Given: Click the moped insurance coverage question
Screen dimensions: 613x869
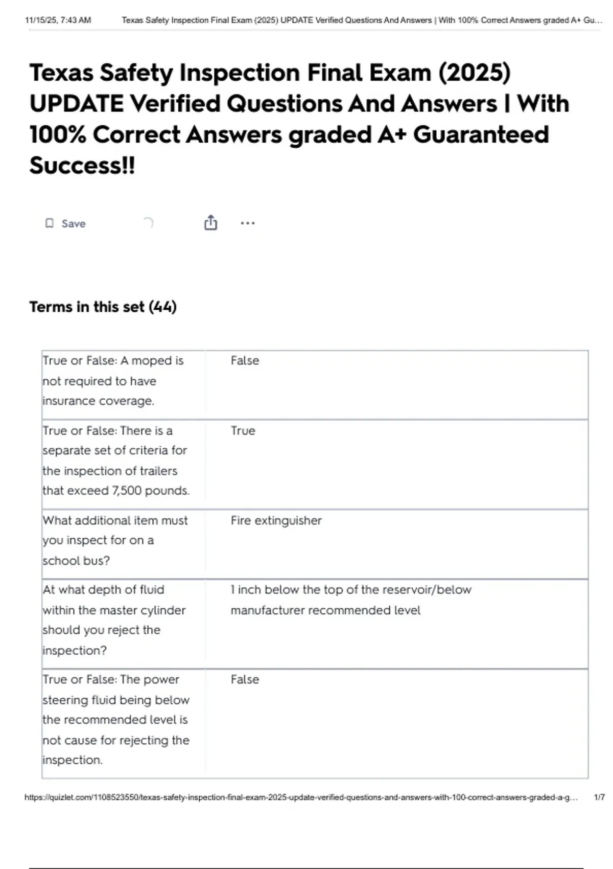Looking at the screenshot, I should tap(113, 381).
